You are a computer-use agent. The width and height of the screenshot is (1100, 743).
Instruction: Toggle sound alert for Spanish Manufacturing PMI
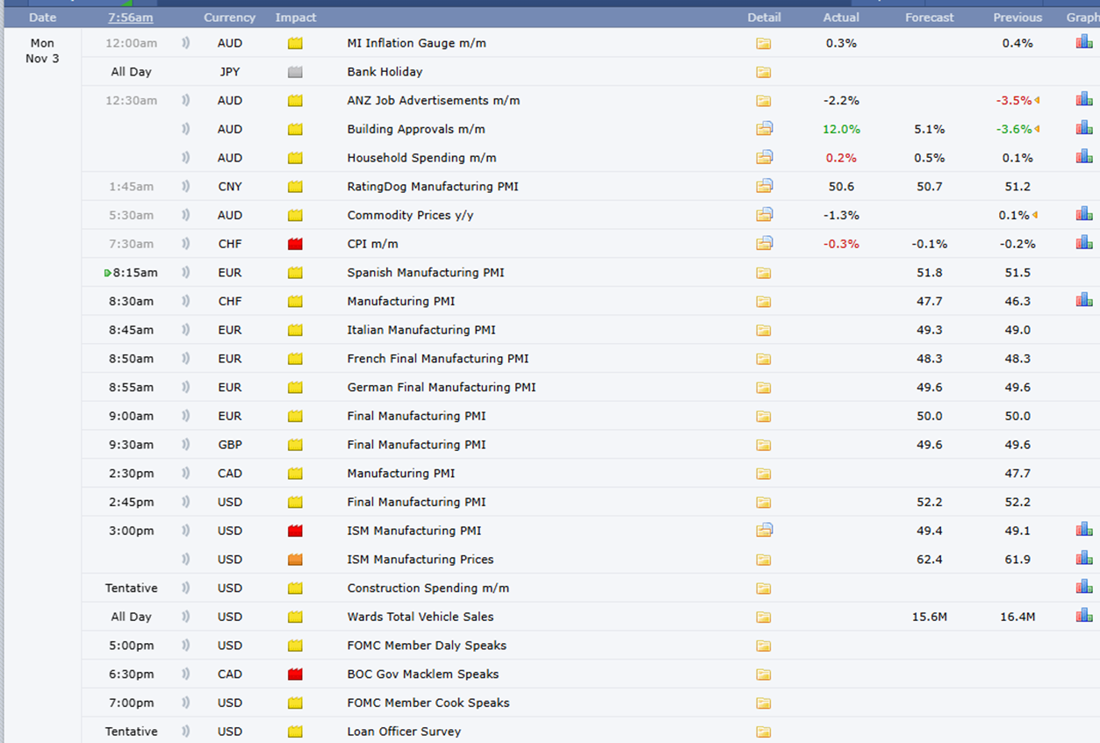point(186,273)
